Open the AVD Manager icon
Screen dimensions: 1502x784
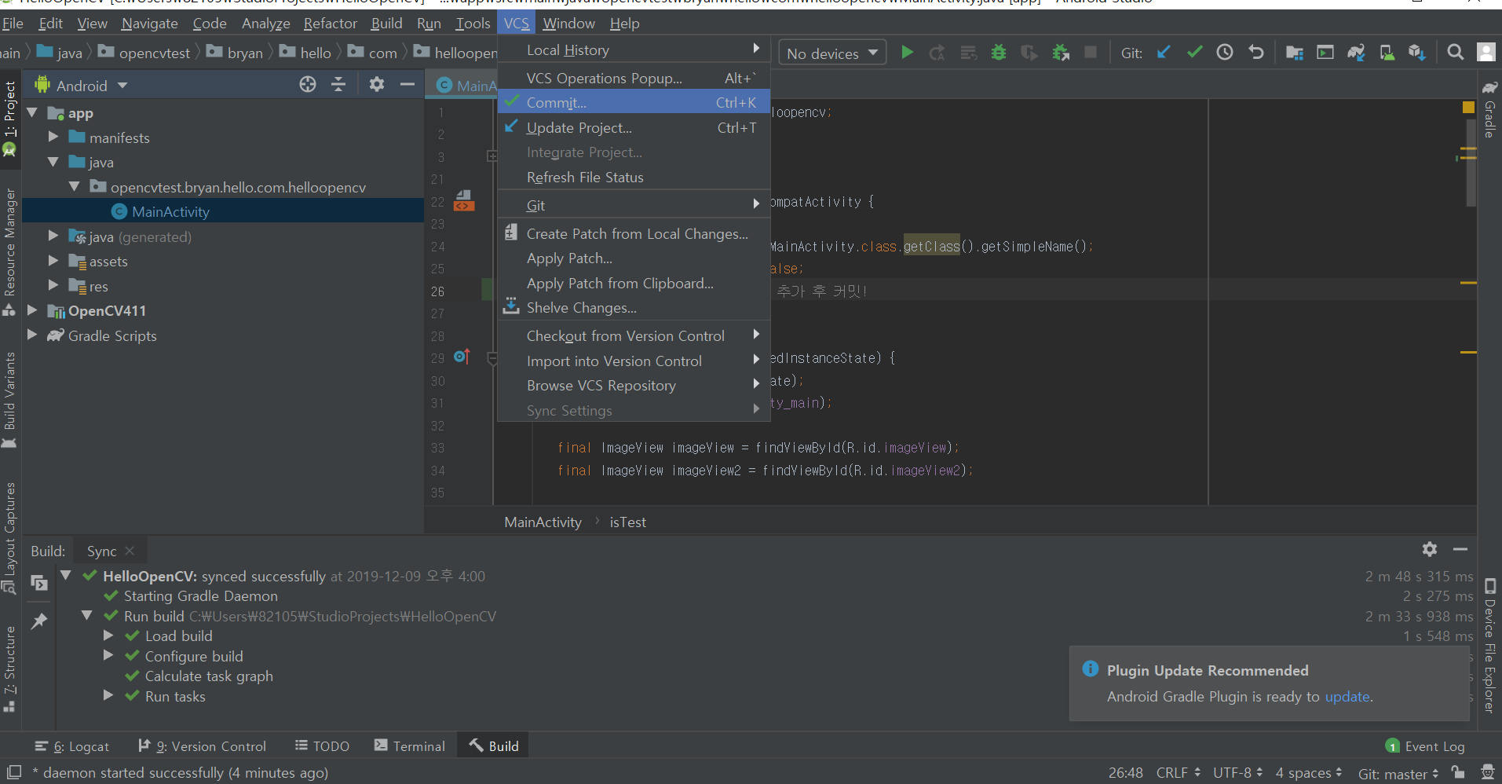pyautogui.click(x=1387, y=53)
